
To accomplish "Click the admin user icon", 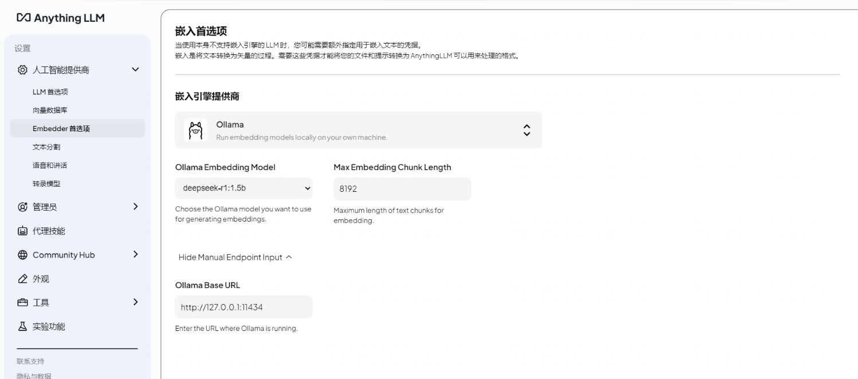I will (22, 207).
